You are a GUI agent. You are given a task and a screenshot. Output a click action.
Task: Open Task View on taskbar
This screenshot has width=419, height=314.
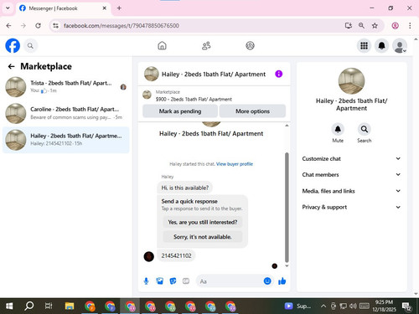pyautogui.click(x=49, y=306)
